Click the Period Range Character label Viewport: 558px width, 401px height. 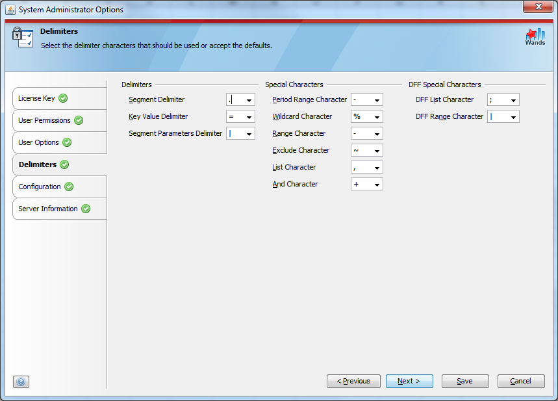[x=310, y=99]
